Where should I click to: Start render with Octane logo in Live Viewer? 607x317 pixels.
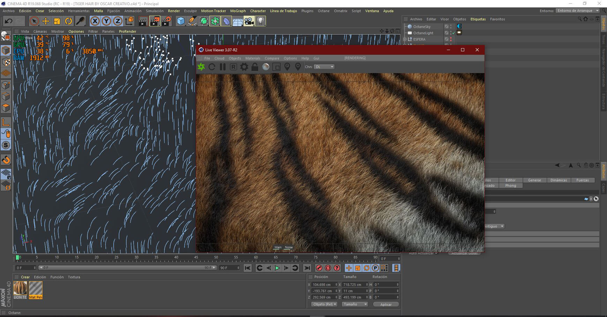[x=201, y=67]
